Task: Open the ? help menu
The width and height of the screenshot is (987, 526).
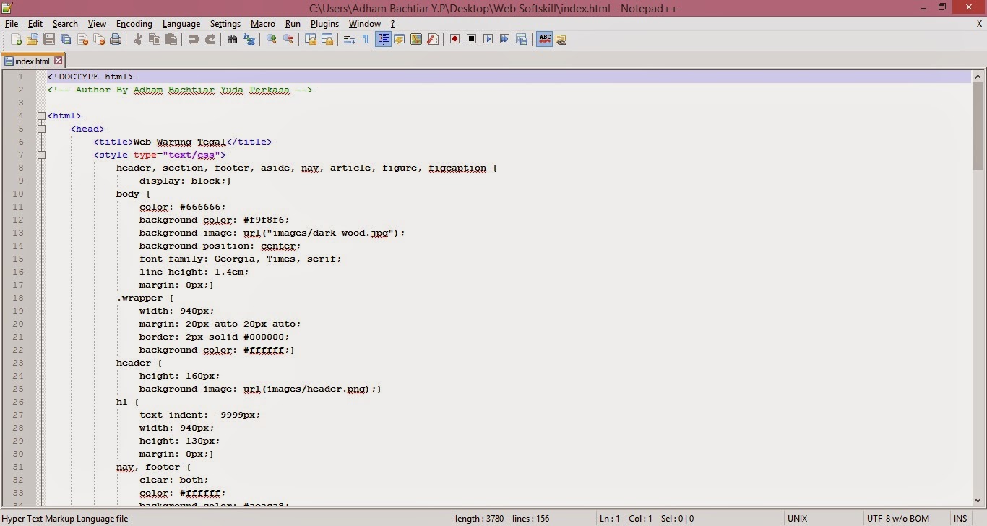Action: pos(393,24)
